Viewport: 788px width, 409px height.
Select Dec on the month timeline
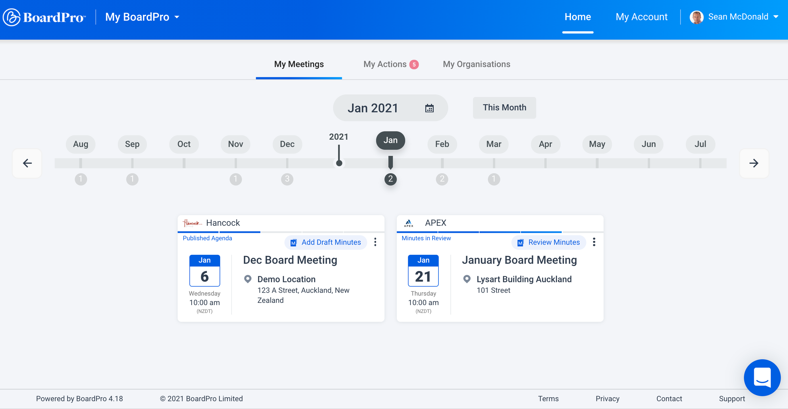[x=287, y=144]
